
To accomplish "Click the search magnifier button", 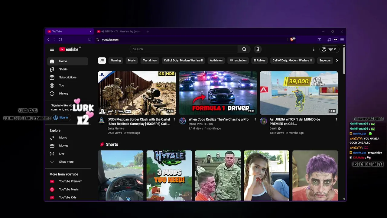I will pyautogui.click(x=244, y=49).
